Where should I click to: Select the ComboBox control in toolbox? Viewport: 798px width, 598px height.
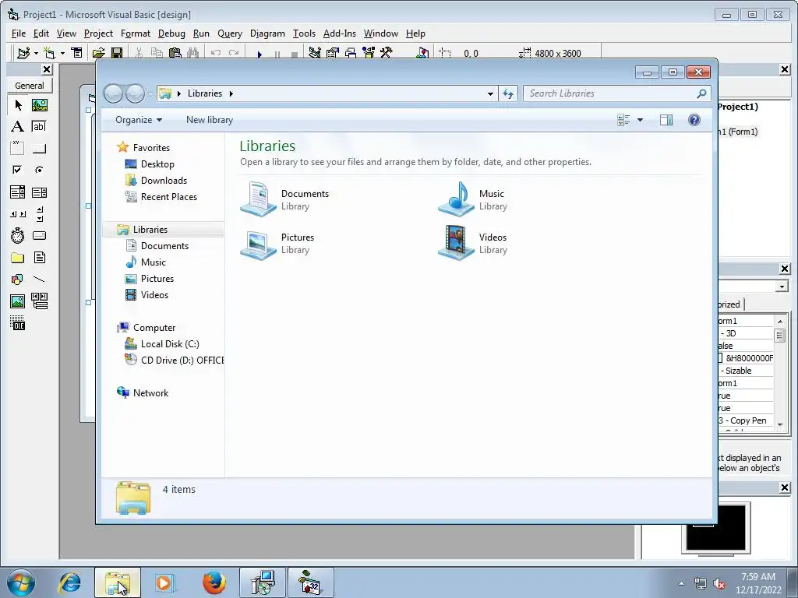(17, 192)
